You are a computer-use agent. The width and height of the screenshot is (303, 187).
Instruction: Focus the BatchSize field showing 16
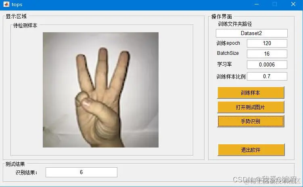(267, 54)
